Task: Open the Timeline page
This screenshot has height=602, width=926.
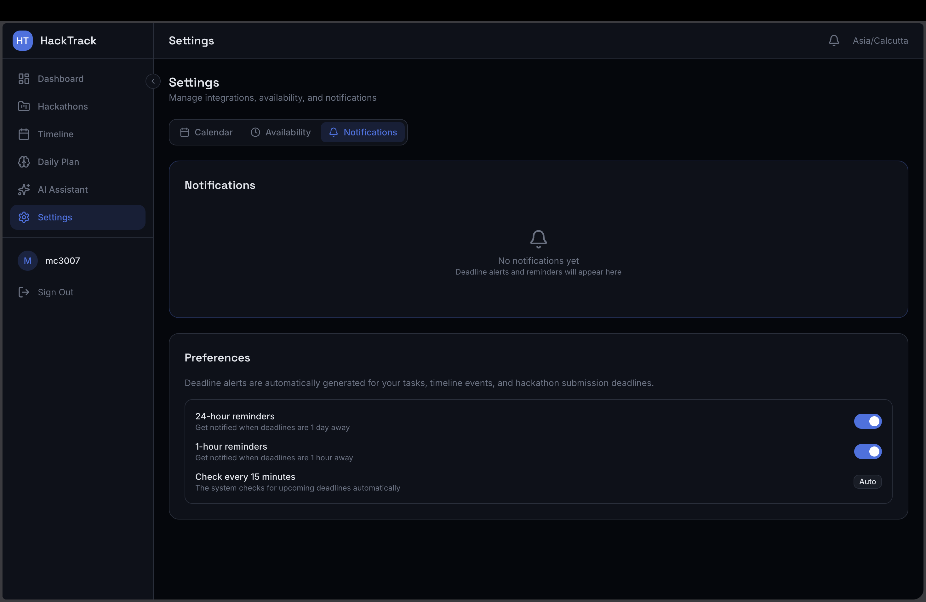Action: point(78,134)
